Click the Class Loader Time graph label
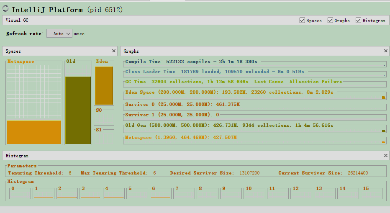The width and height of the screenshot is (390, 213). click(214, 72)
